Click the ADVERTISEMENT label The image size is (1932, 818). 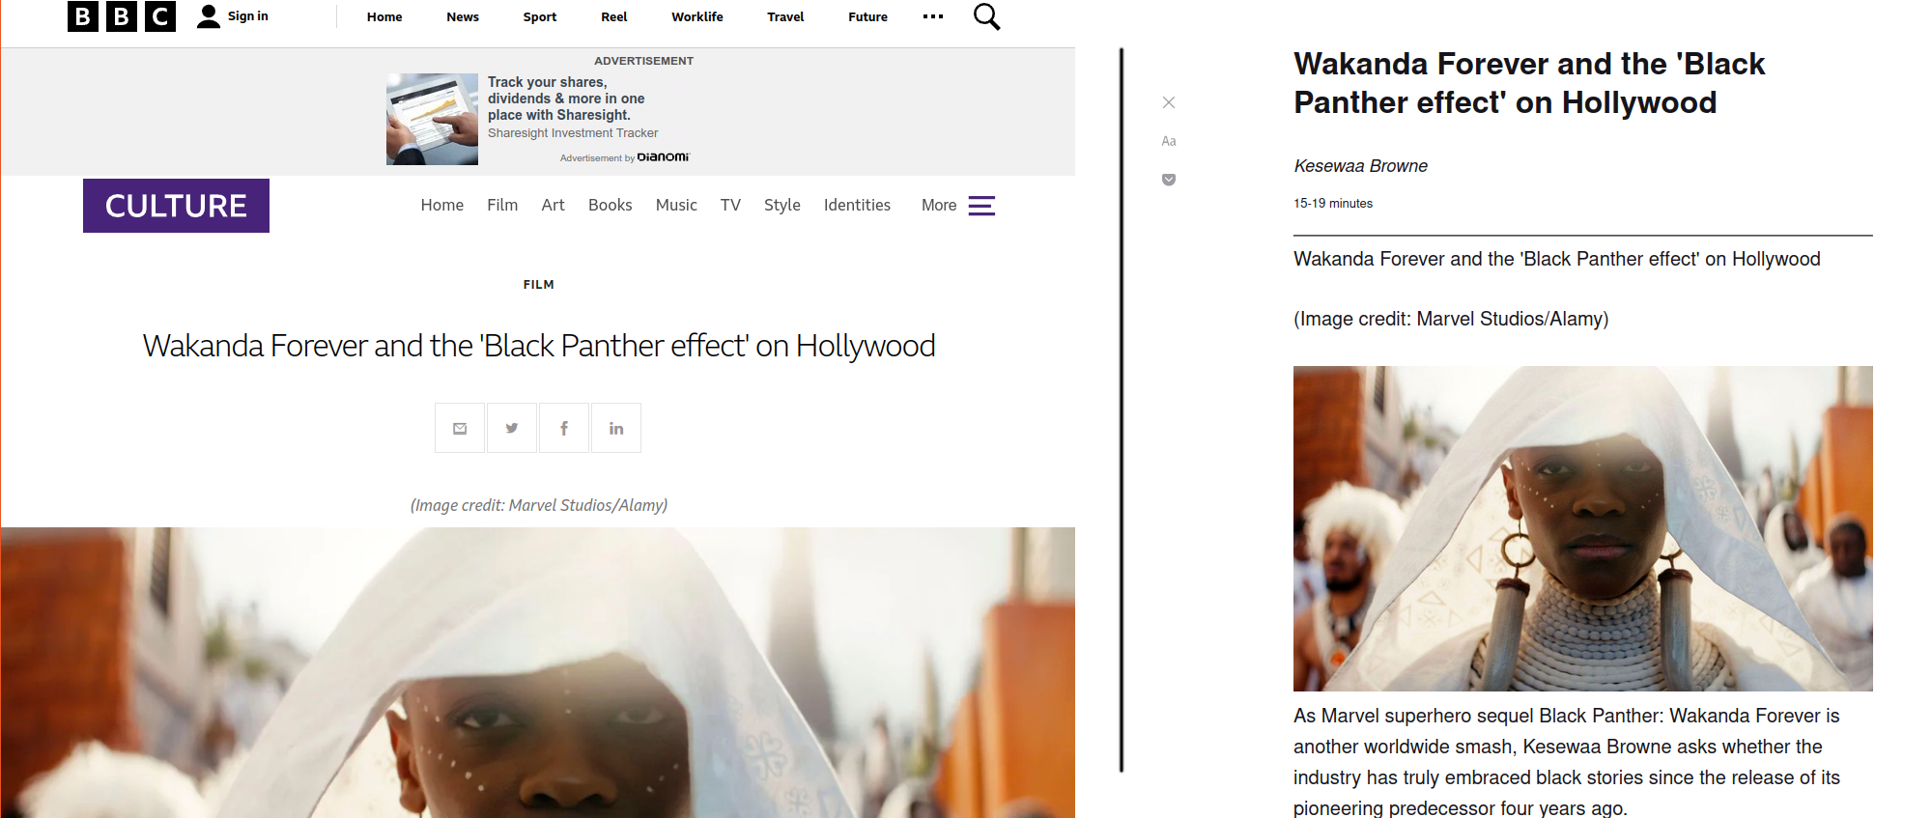[644, 61]
